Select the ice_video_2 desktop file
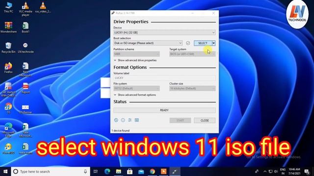This screenshot has height=176, width=314. 43,8
